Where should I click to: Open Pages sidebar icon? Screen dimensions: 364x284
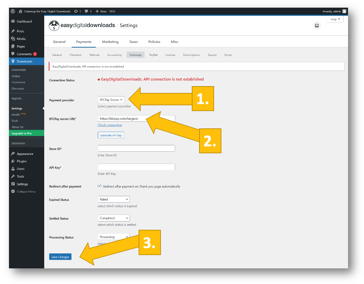[x=13, y=47]
